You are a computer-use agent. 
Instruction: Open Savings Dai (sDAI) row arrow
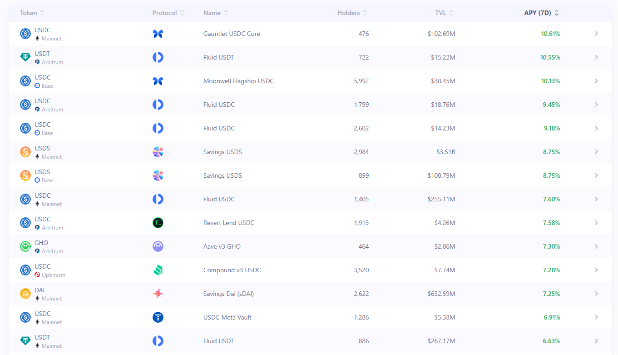(596, 294)
